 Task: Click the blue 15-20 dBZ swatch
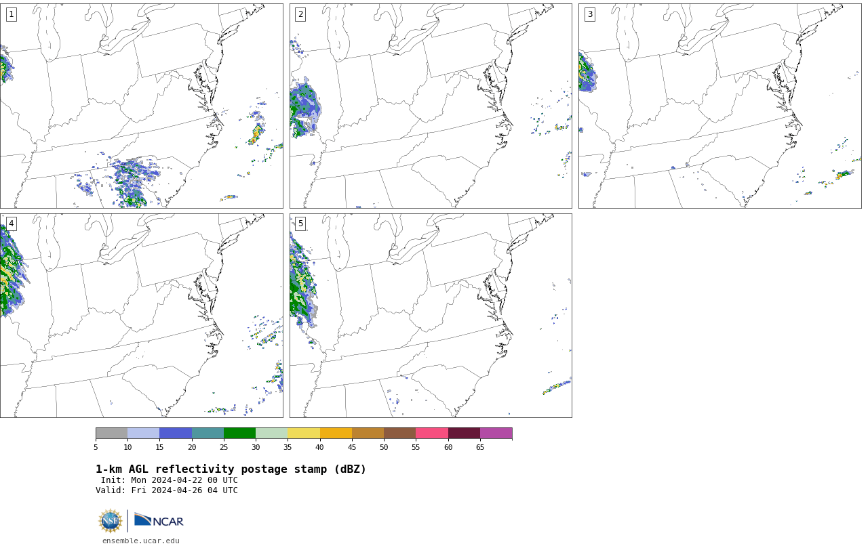pyautogui.click(x=176, y=434)
